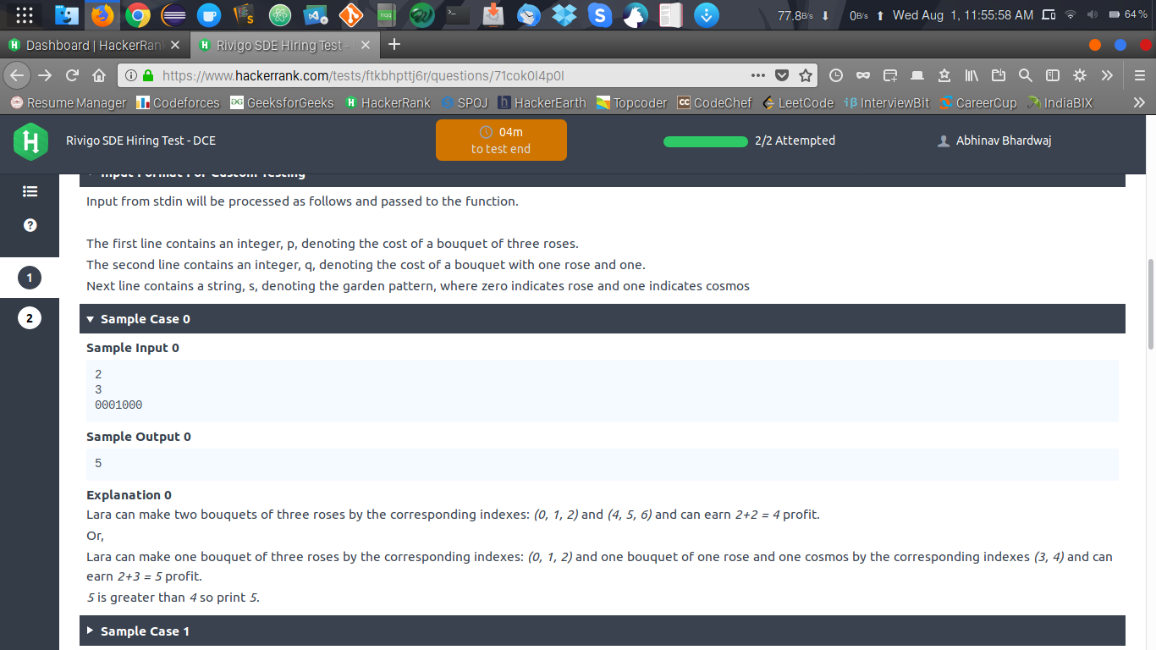The height and width of the screenshot is (650, 1156).
Task: Launch the terminal from the dock
Action: coord(458,14)
